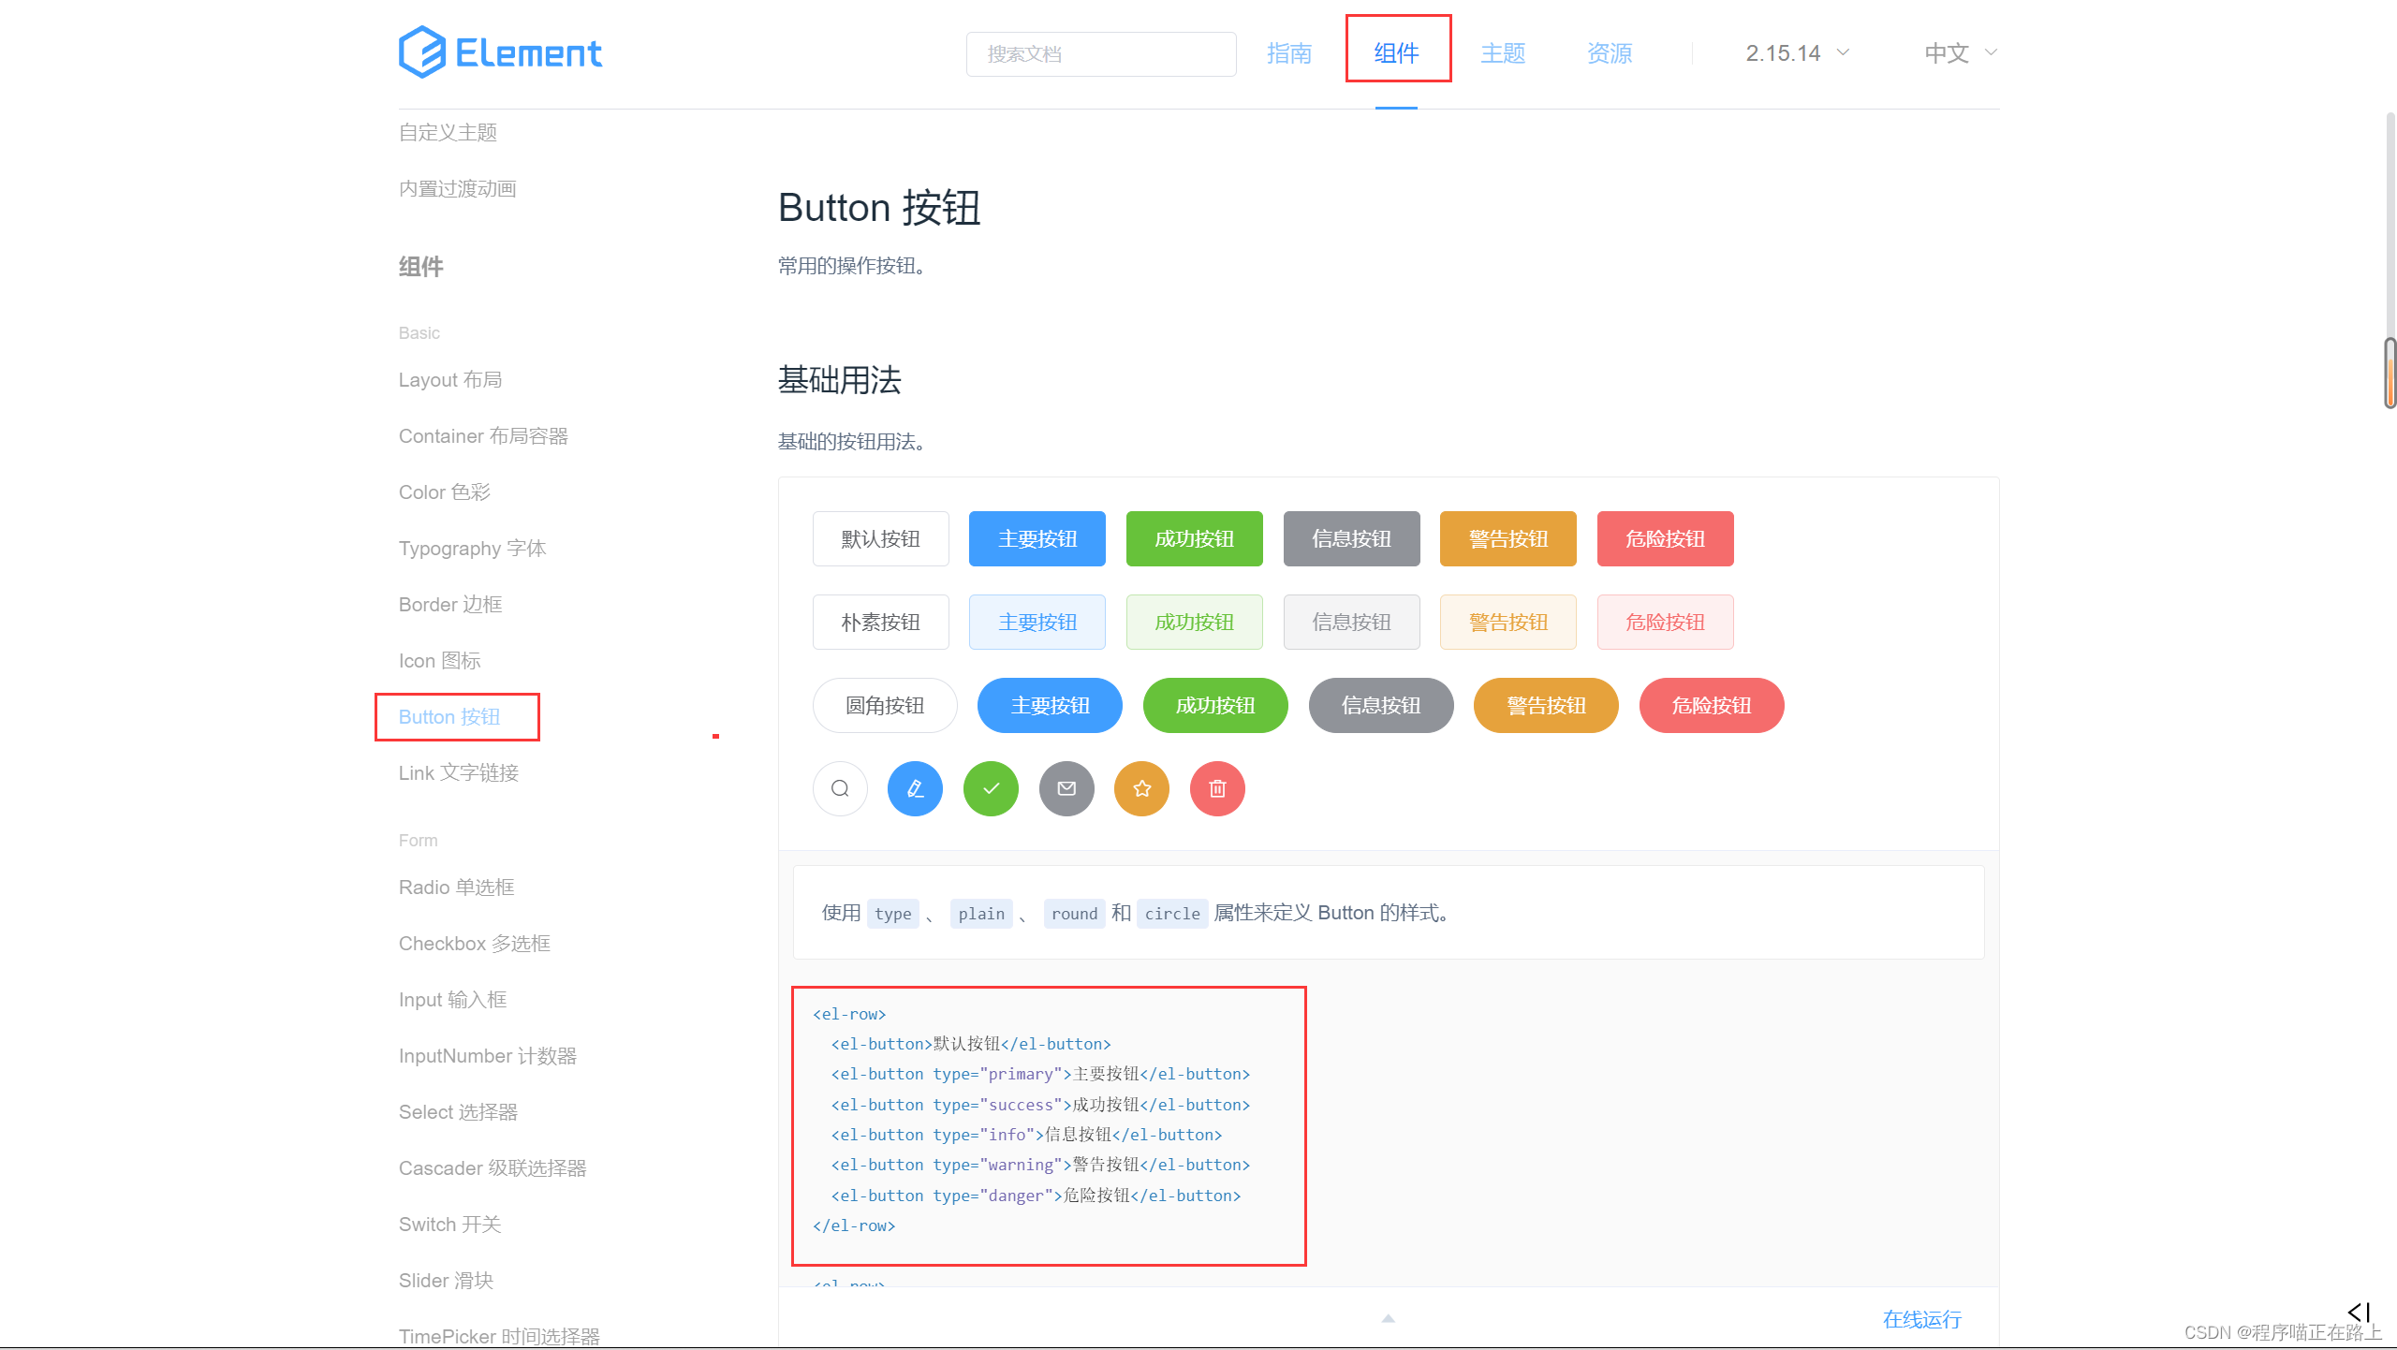Go to Container 布局容器 page

click(x=483, y=435)
